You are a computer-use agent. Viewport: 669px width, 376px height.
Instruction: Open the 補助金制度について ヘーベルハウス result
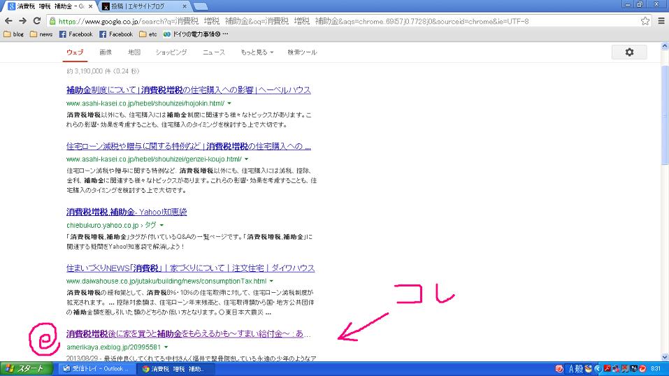(x=189, y=90)
